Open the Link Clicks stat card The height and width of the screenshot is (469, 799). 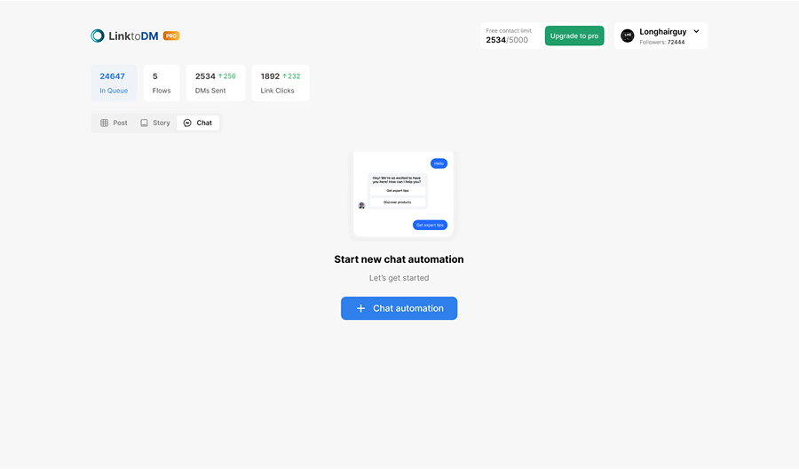281,83
